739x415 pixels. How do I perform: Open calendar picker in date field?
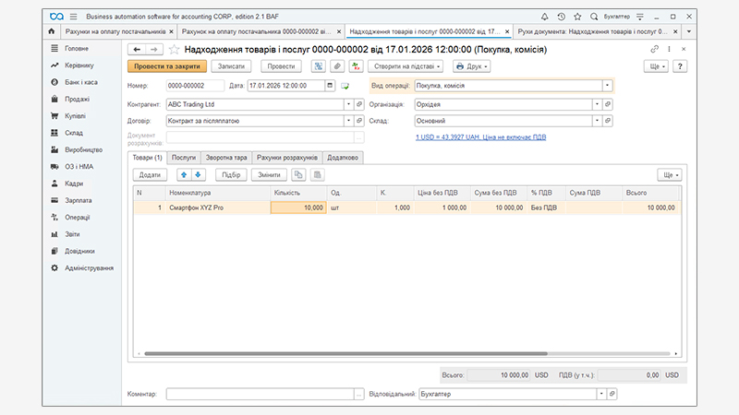click(329, 85)
